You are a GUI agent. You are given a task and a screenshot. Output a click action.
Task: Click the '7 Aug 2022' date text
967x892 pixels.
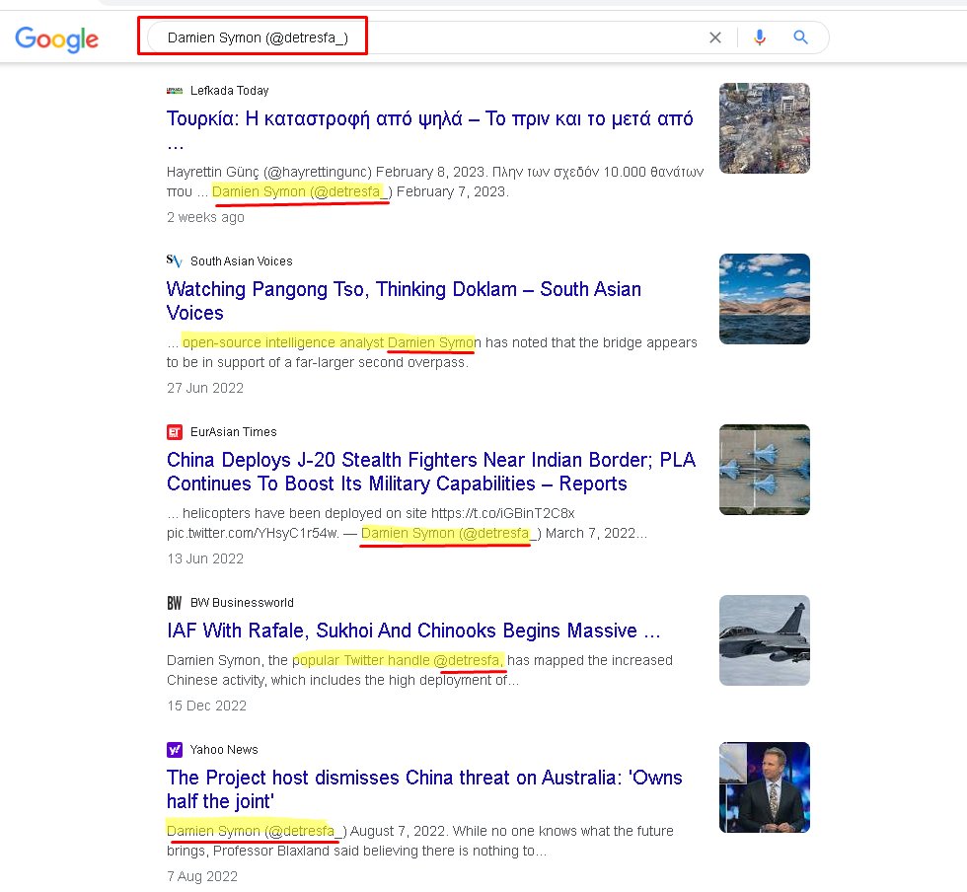tap(201, 876)
